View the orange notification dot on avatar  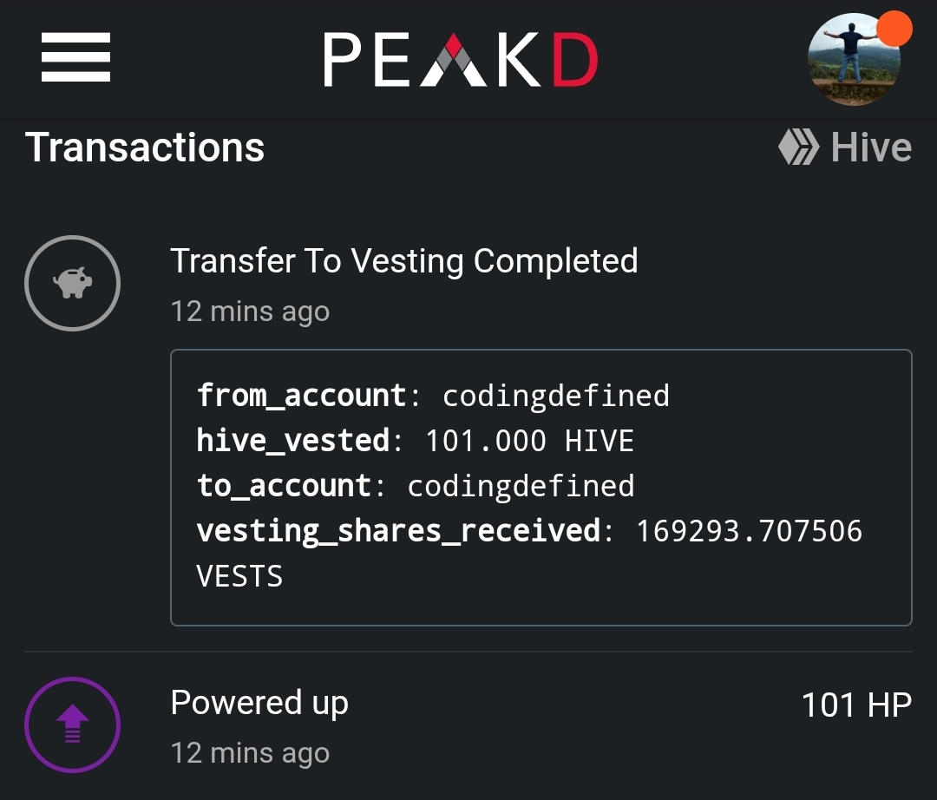(894, 28)
